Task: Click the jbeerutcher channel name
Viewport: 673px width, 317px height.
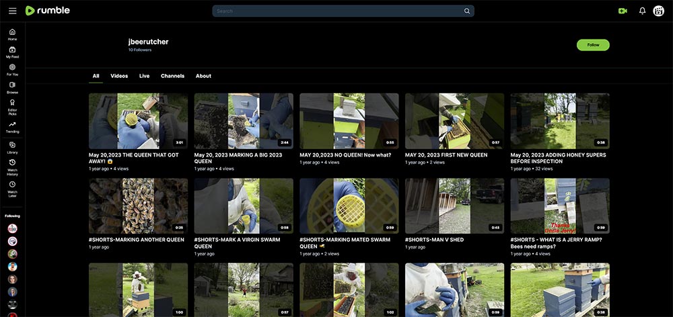Action: (x=148, y=42)
